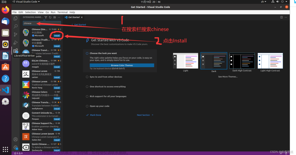Click the Get Started back link

[79, 25]
